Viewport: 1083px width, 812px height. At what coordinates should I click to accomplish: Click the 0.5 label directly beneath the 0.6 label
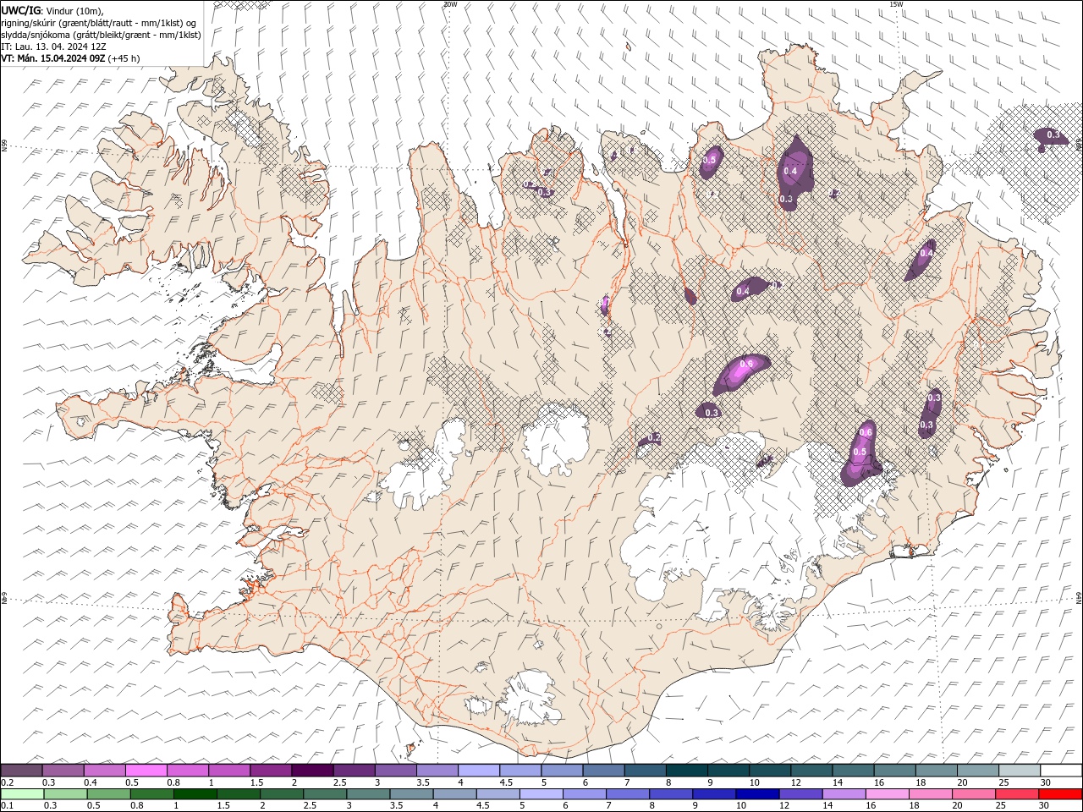click(860, 453)
